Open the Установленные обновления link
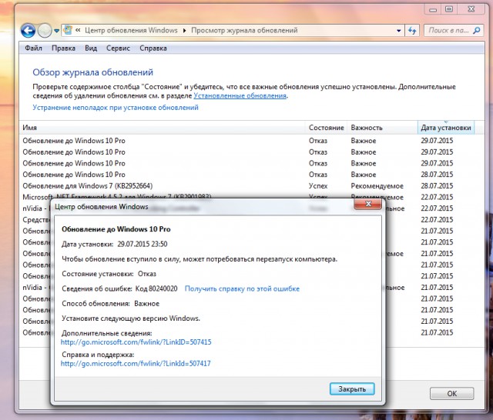This screenshot has width=493, height=420. pyautogui.click(x=240, y=95)
